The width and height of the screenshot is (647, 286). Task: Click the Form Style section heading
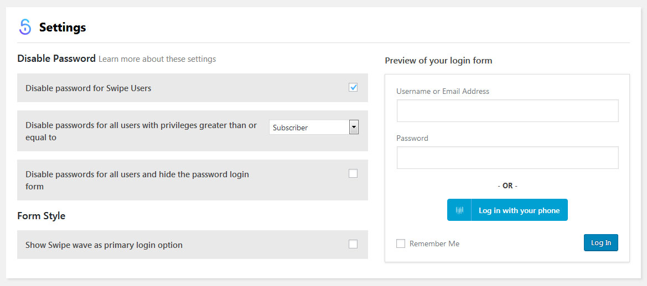point(42,216)
